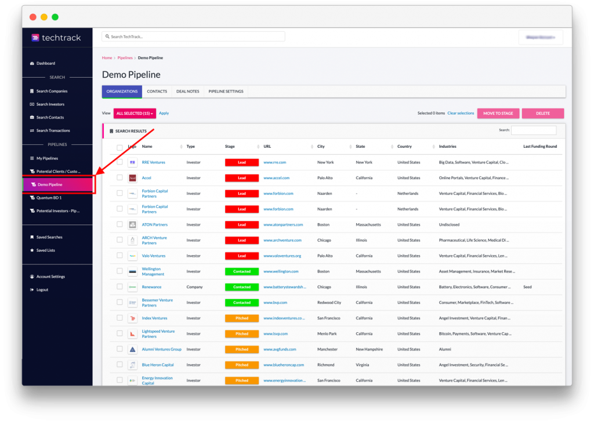This screenshot has height=429, width=594.
Task: Click the techtrack logo icon
Action: point(35,38)
